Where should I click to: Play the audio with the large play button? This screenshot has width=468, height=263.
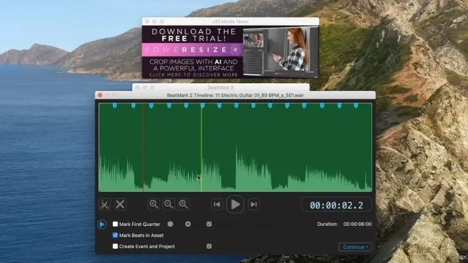tap(235, 204)
